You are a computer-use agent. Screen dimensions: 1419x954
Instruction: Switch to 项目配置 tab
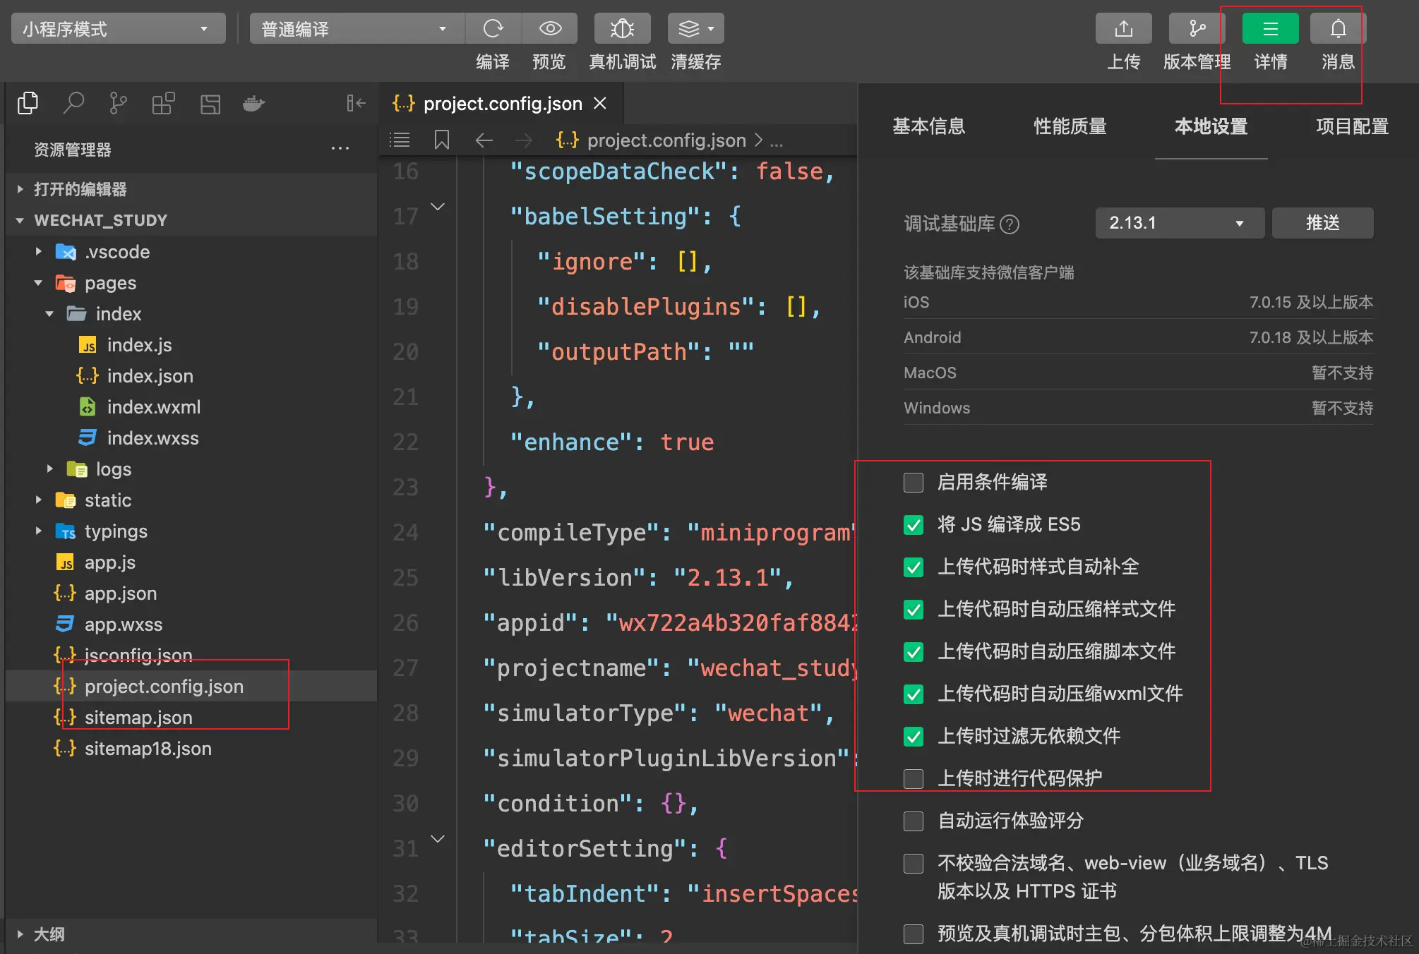pyautogui.click(x=1351, y=126)
